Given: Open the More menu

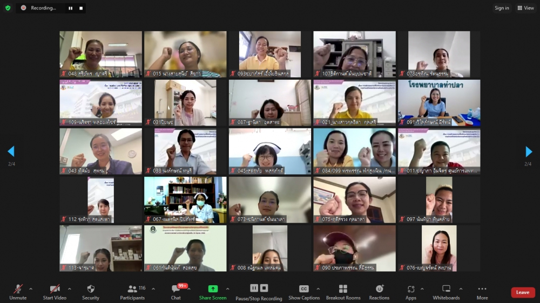Looking at the screenshot, I should point(482,292).
